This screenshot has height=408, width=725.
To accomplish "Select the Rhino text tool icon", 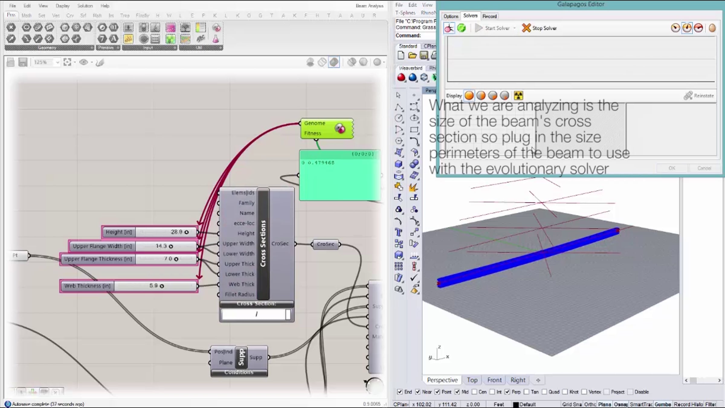I will click(398, 232).
